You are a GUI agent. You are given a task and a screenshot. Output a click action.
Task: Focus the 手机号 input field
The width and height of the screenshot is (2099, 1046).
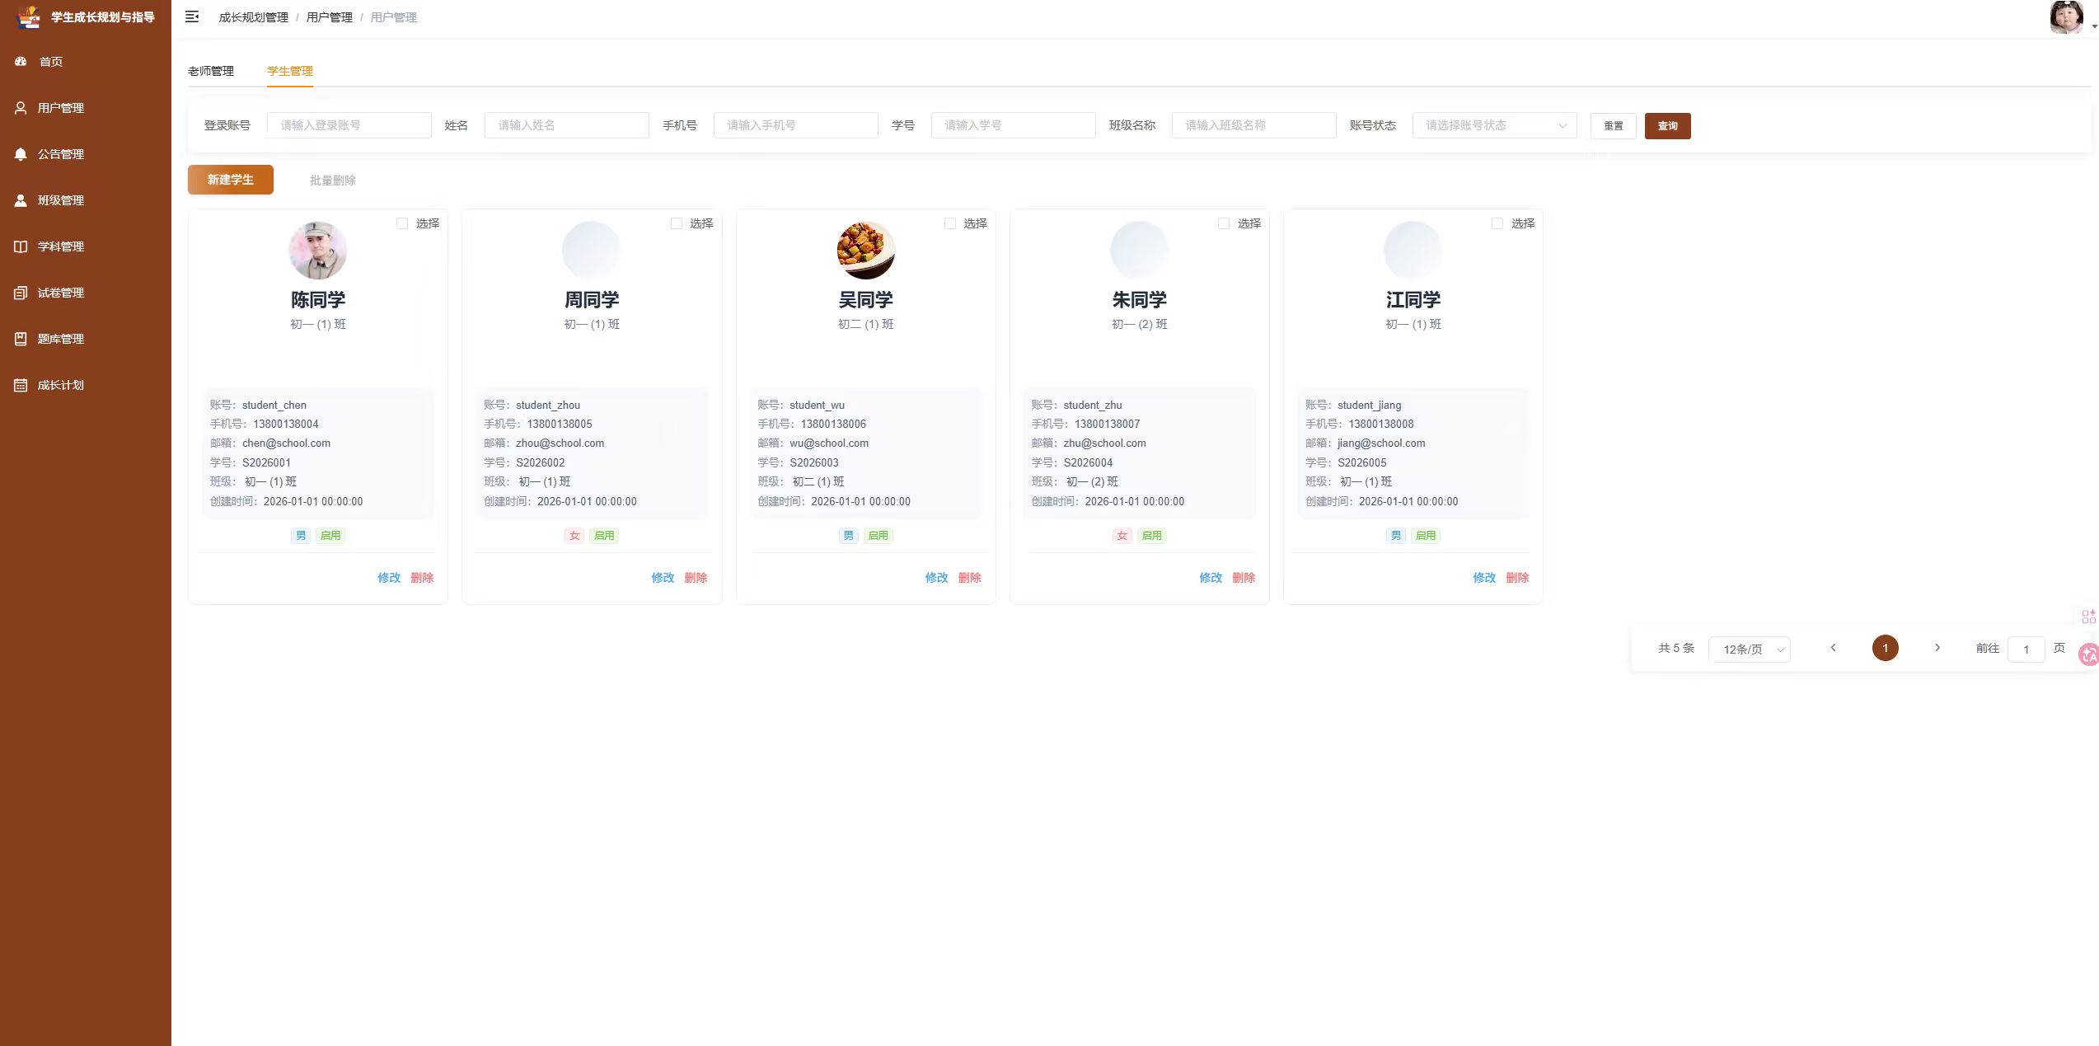[x=795, y=125]
